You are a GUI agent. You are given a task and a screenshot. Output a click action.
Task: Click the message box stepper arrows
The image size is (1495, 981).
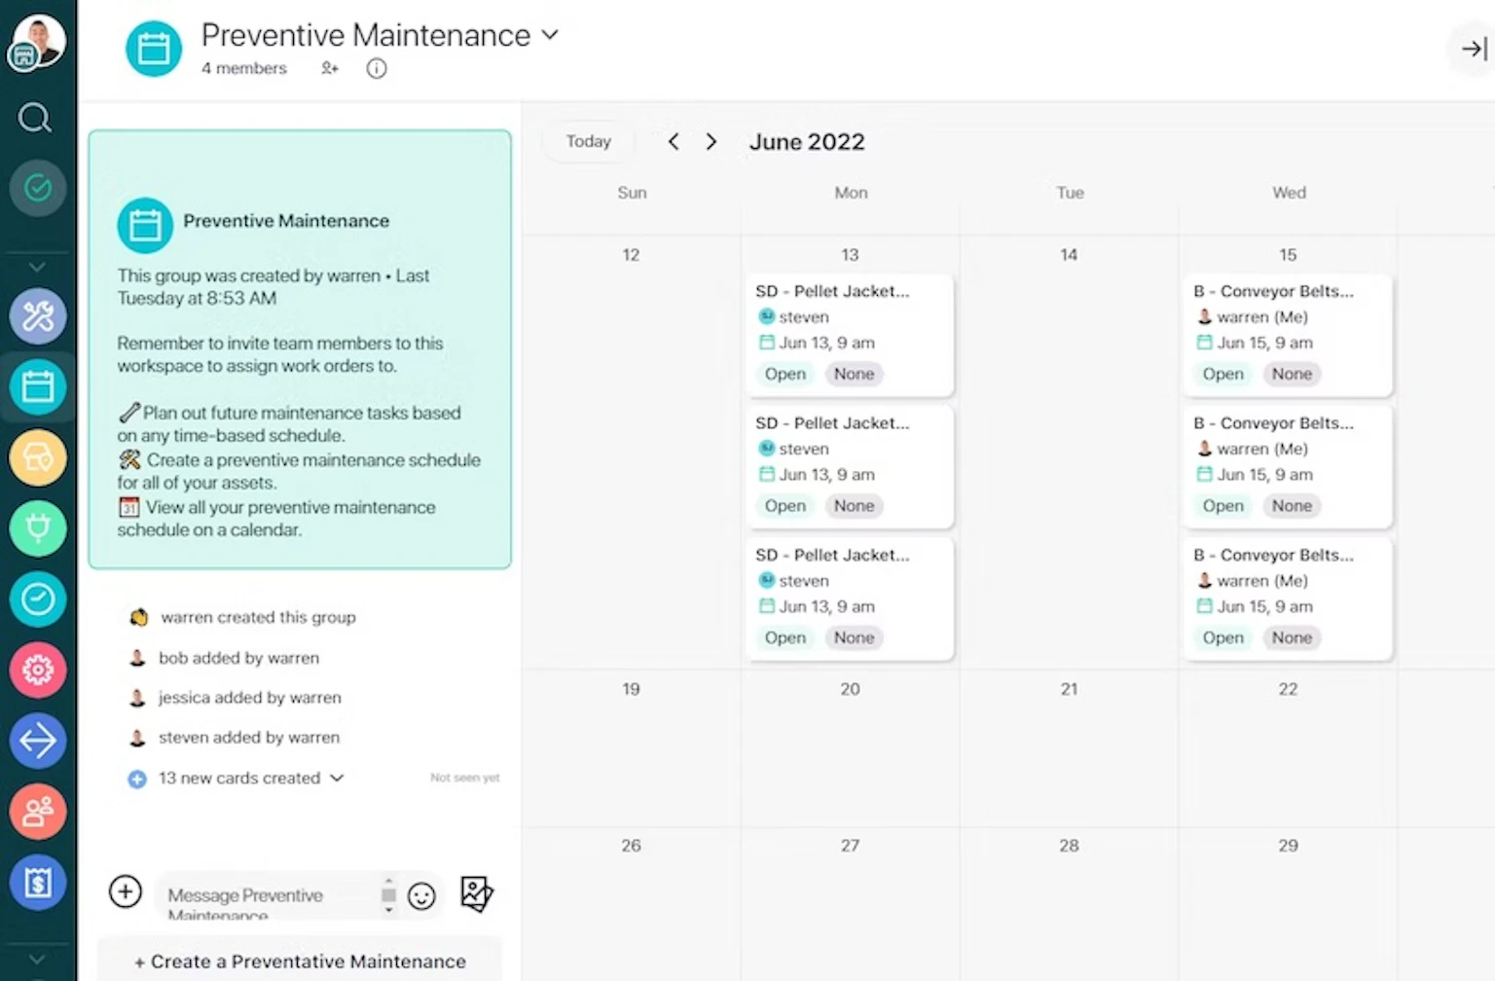coord(388,895)
